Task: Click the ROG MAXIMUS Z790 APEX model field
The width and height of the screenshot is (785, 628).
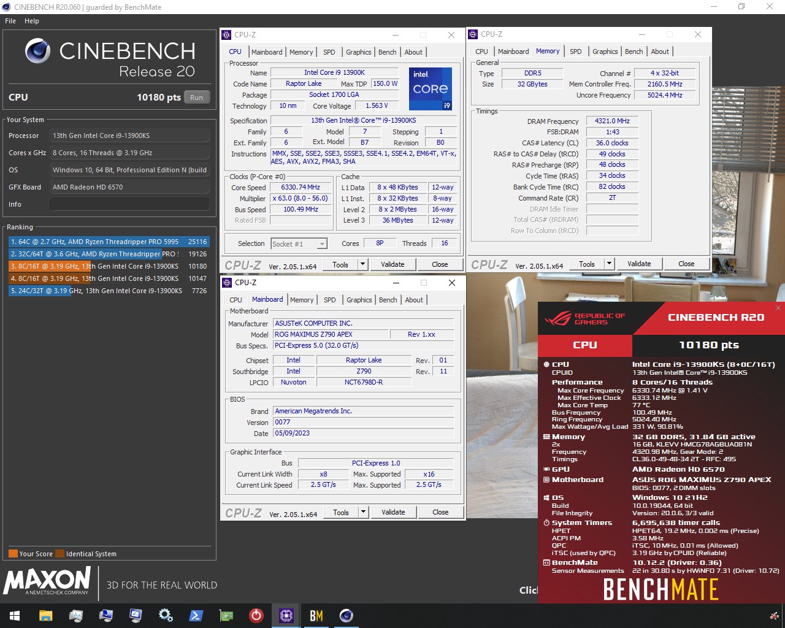Action: point(331,334)
